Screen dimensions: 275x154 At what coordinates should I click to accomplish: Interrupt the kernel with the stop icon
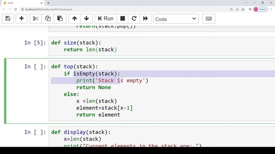click(x=122, y=18)
